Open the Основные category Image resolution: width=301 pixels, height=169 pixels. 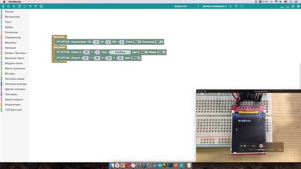(11, 32)
